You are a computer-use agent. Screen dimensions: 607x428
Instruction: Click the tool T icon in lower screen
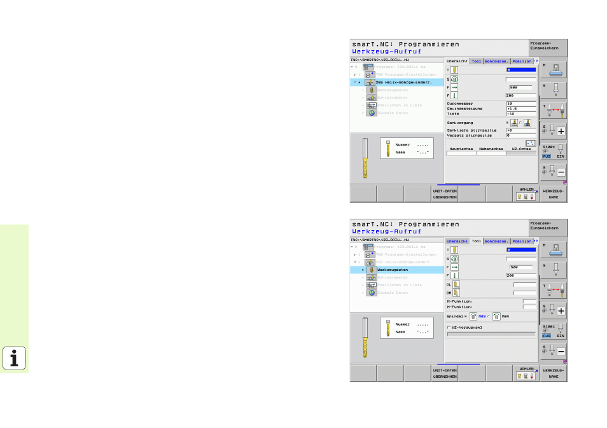pyautogui.click(x=454, y=250)
